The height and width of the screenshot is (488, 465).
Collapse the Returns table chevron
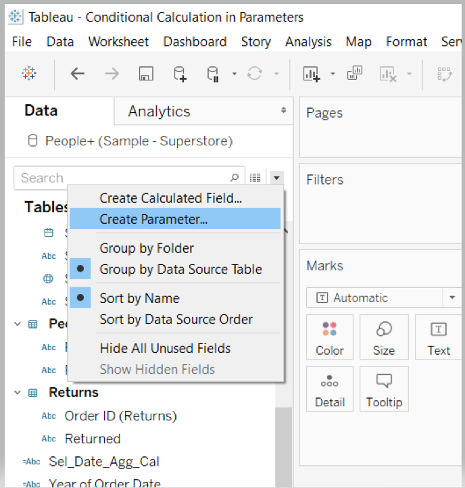tap(18, 393)
